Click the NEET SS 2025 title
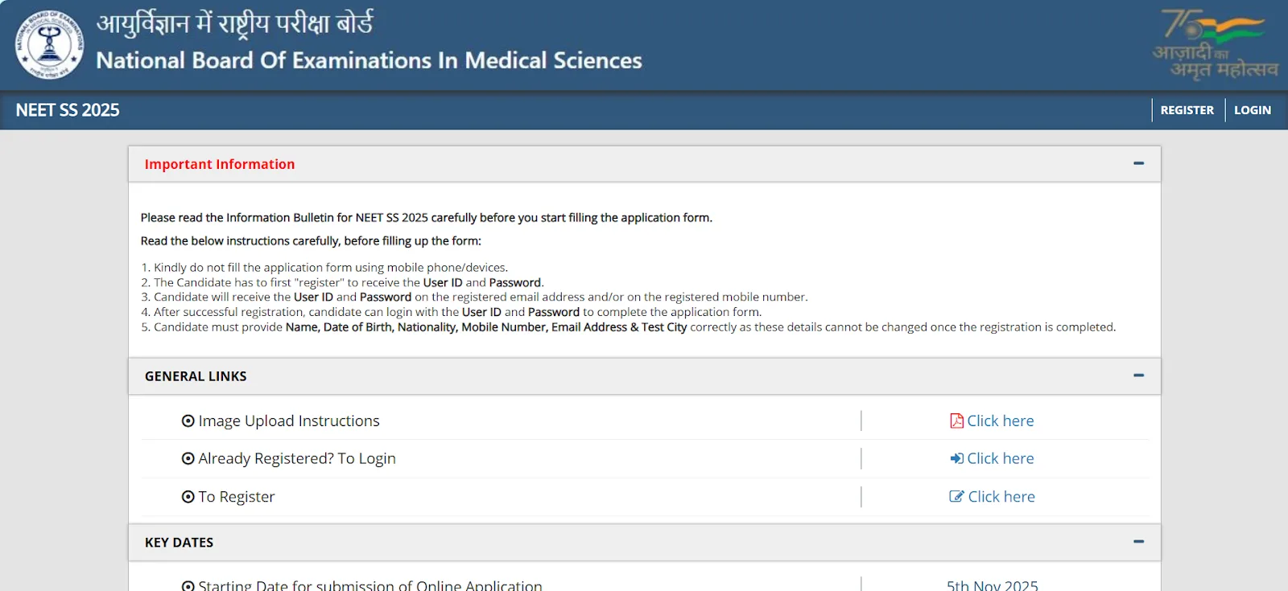This screenshot has width=1288, height=591. click(68, 109)
